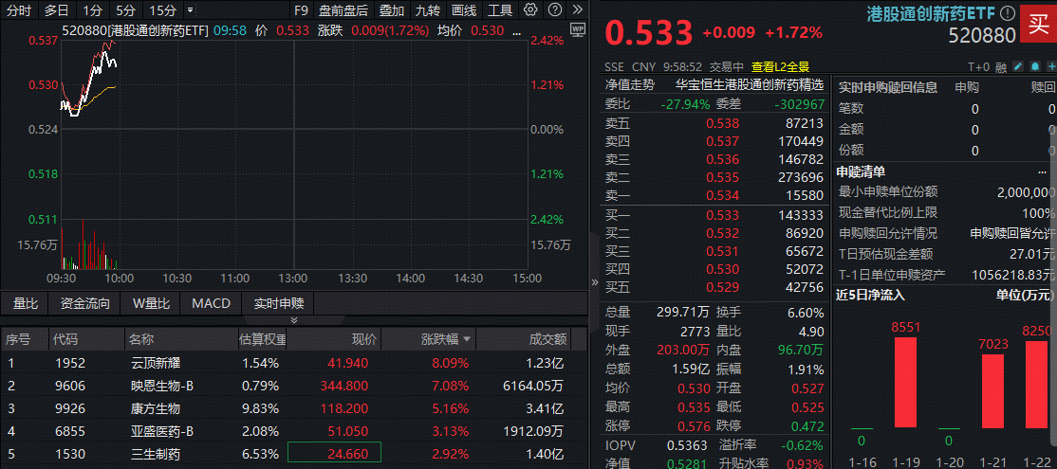The width and height of the screenshot is (1057, 469).
Task: Toggle 盘前盘后 display
Action: click(x=343, y=10)
